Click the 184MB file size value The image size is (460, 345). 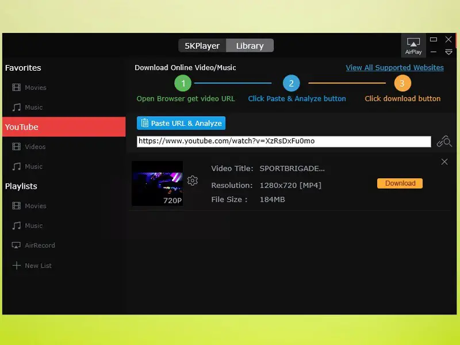(272, 200)
